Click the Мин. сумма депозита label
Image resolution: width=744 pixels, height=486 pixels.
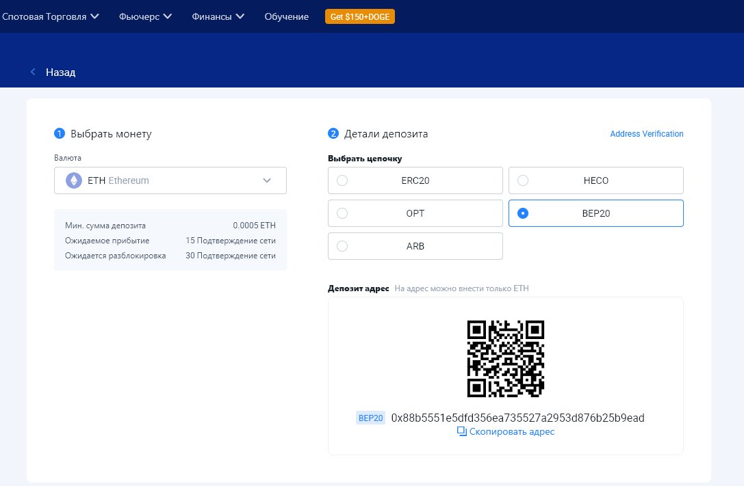[105, 226]
